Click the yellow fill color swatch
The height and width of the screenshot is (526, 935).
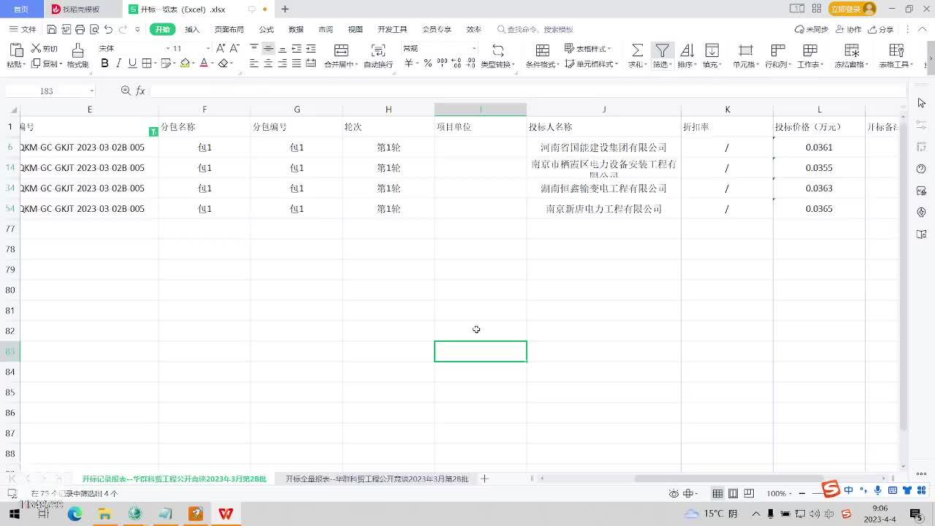pyautogui.click(x=185, y=64)
